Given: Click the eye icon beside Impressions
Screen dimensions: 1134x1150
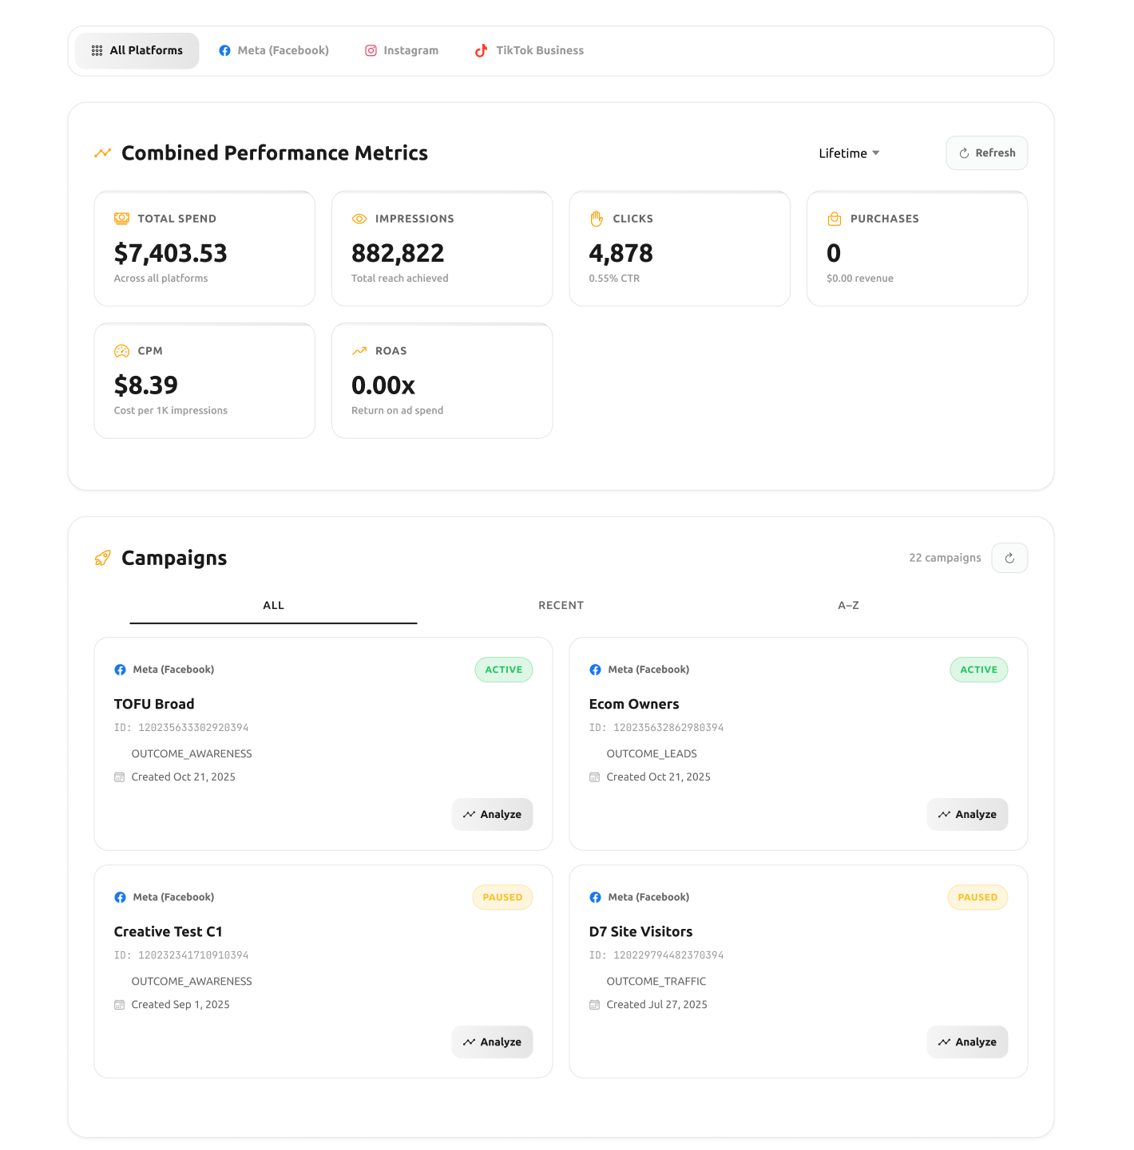Looking at the screenshot, I should (359, 218).
